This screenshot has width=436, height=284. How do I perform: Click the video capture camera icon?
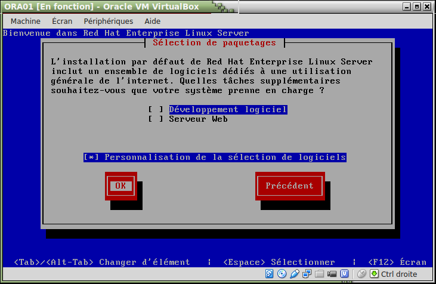pos(332,274)
